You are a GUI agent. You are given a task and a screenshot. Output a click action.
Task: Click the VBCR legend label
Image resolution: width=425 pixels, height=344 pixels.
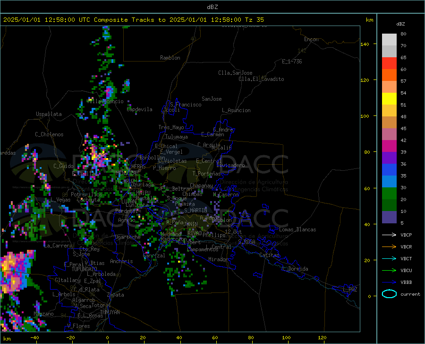point(406,247)
